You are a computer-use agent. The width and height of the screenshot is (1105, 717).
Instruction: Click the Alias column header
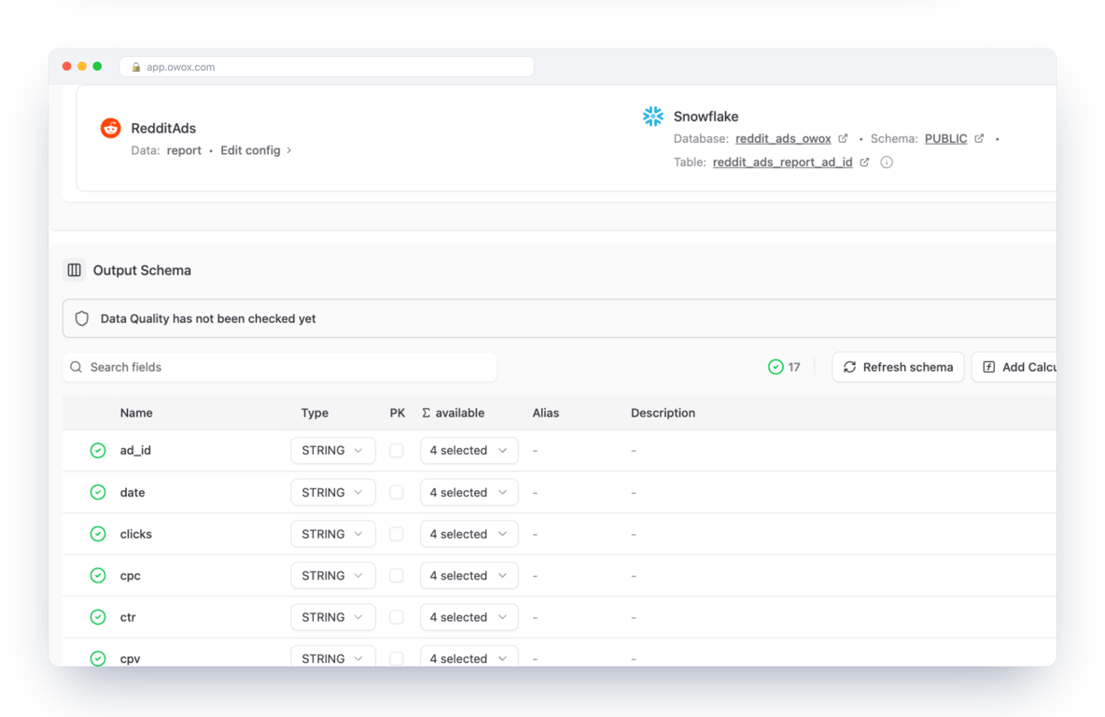click(x=545, y=414)
